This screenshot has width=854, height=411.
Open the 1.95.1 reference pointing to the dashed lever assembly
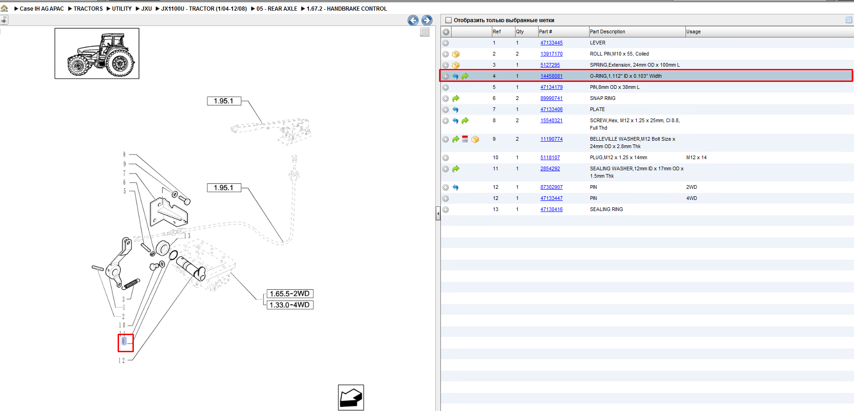(x=224, y=101)
